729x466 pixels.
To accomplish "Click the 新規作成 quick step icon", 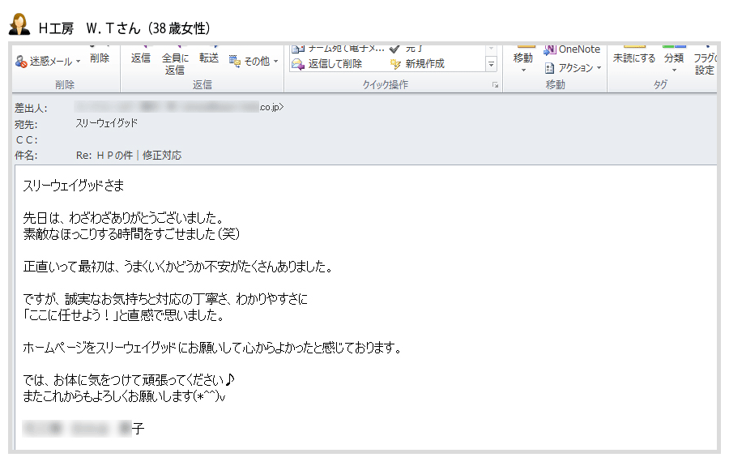I will click(x=395, y=64).
